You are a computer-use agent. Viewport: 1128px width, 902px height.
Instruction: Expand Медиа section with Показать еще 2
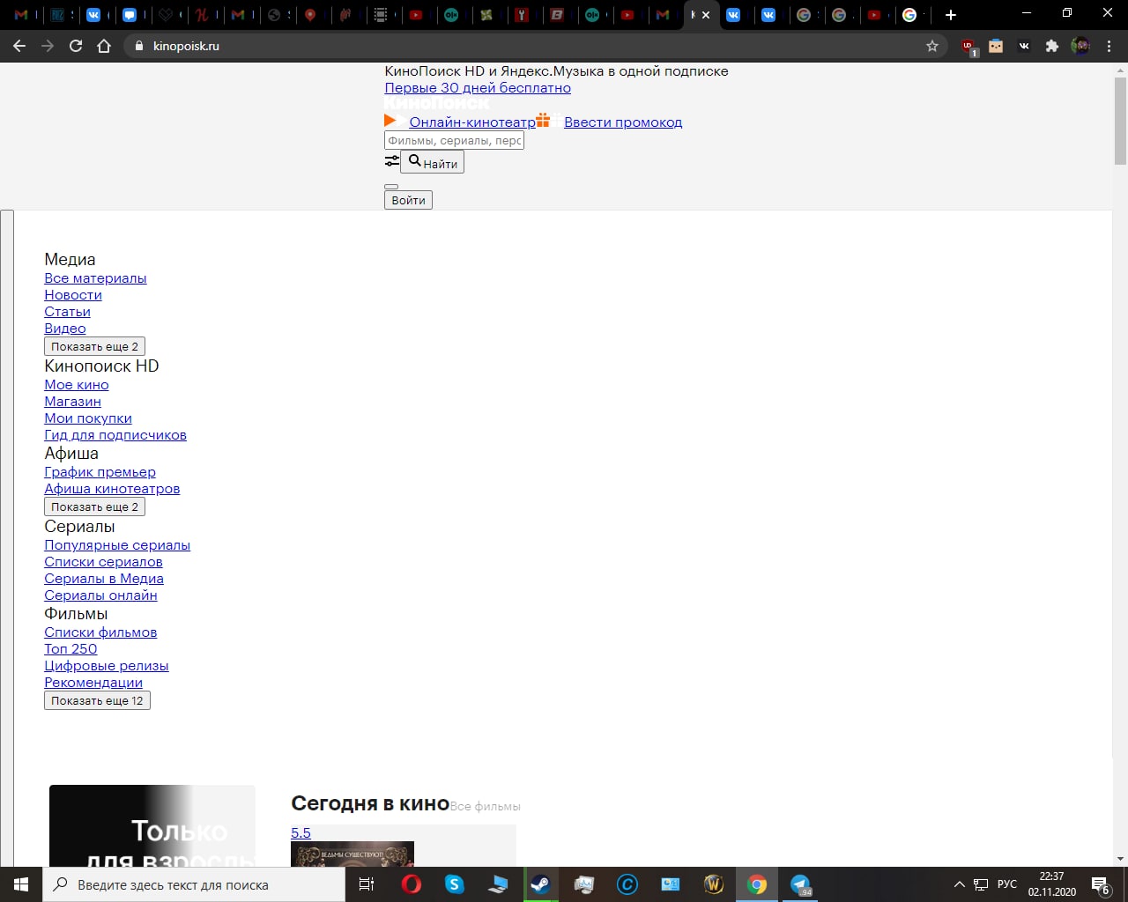point(95,347)
